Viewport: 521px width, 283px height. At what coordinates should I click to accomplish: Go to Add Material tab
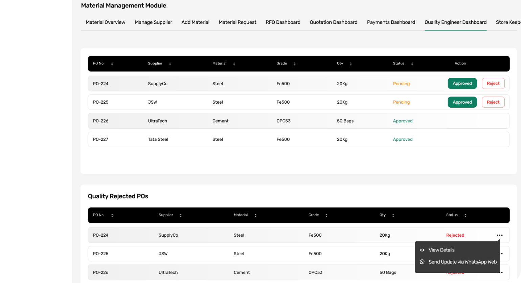pyautogui.click(x=196, y=22)
